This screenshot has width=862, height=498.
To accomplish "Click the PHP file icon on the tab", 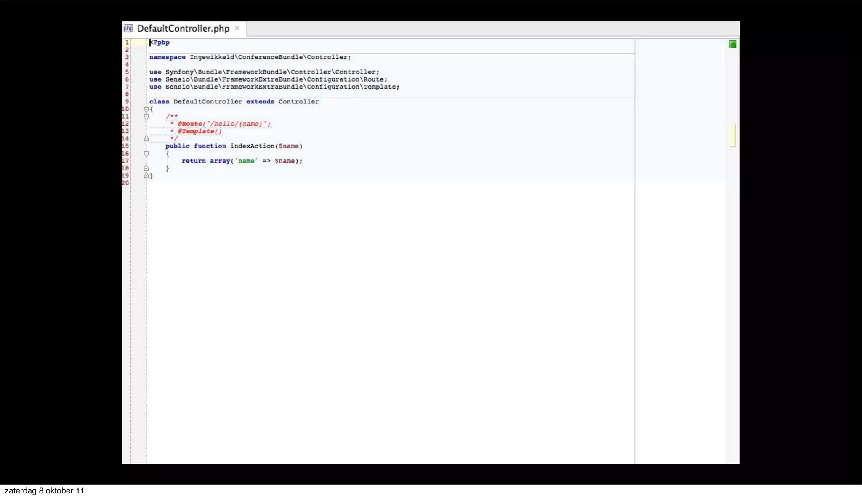I will coord(128,28).
